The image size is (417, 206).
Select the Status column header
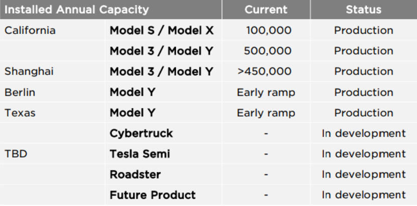pyautogui.click(x=364, y=9)
